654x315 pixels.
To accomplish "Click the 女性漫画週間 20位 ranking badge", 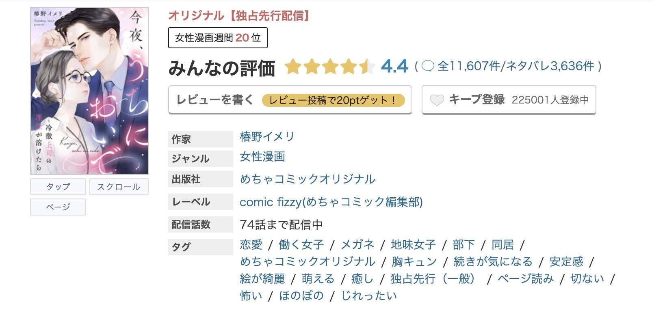I will click(x=217, y=37).
